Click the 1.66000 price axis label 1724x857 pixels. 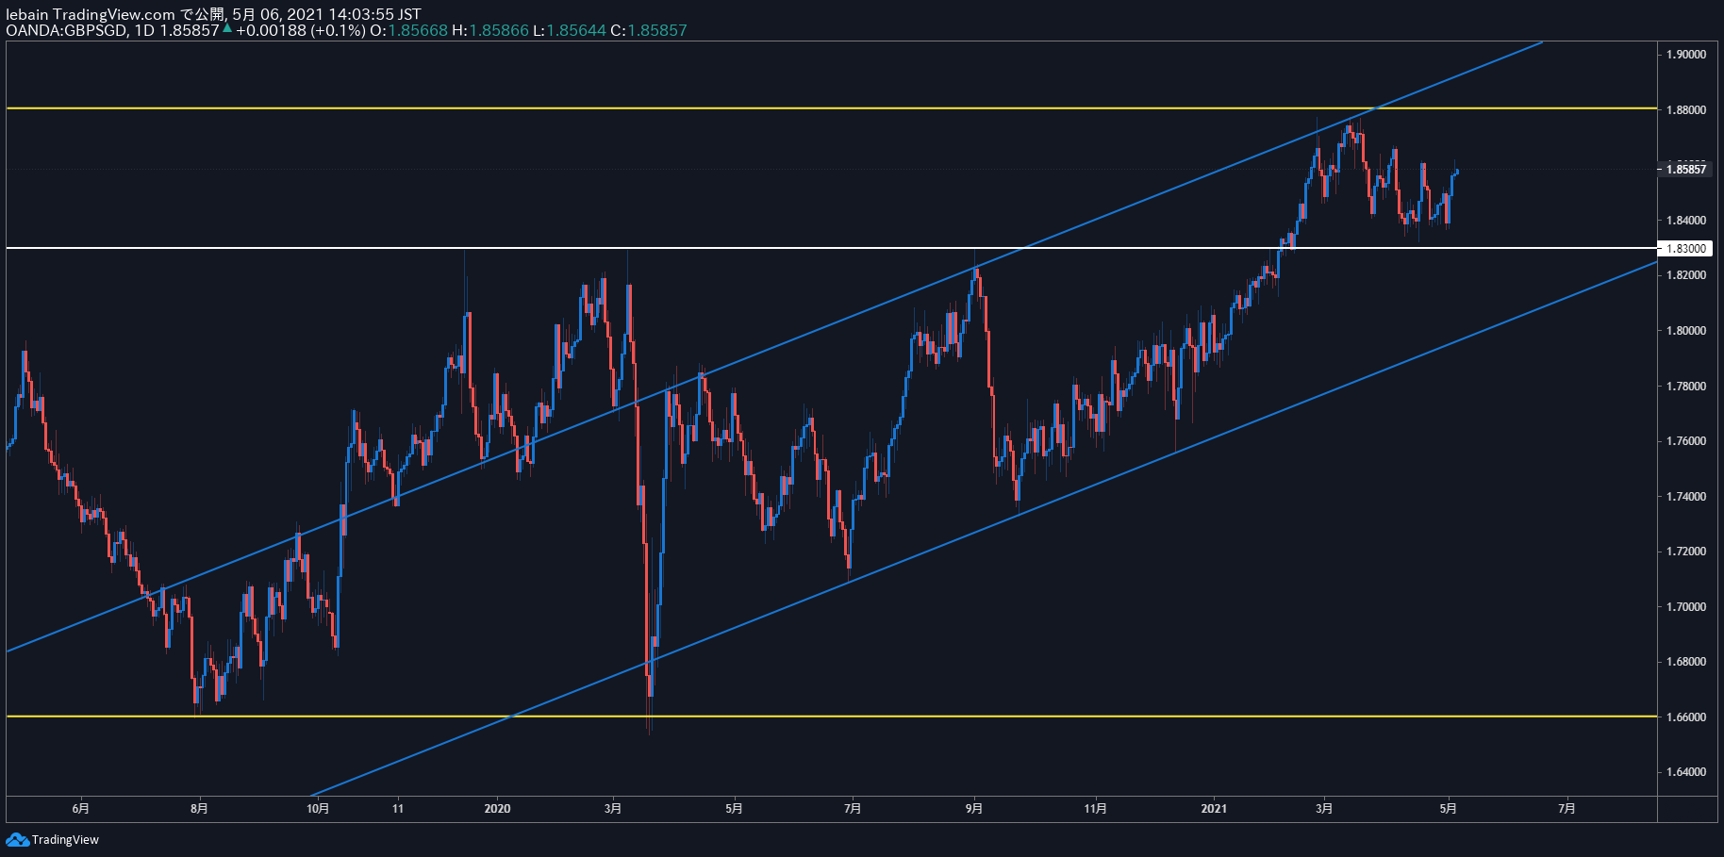(x=1685, y=717)
